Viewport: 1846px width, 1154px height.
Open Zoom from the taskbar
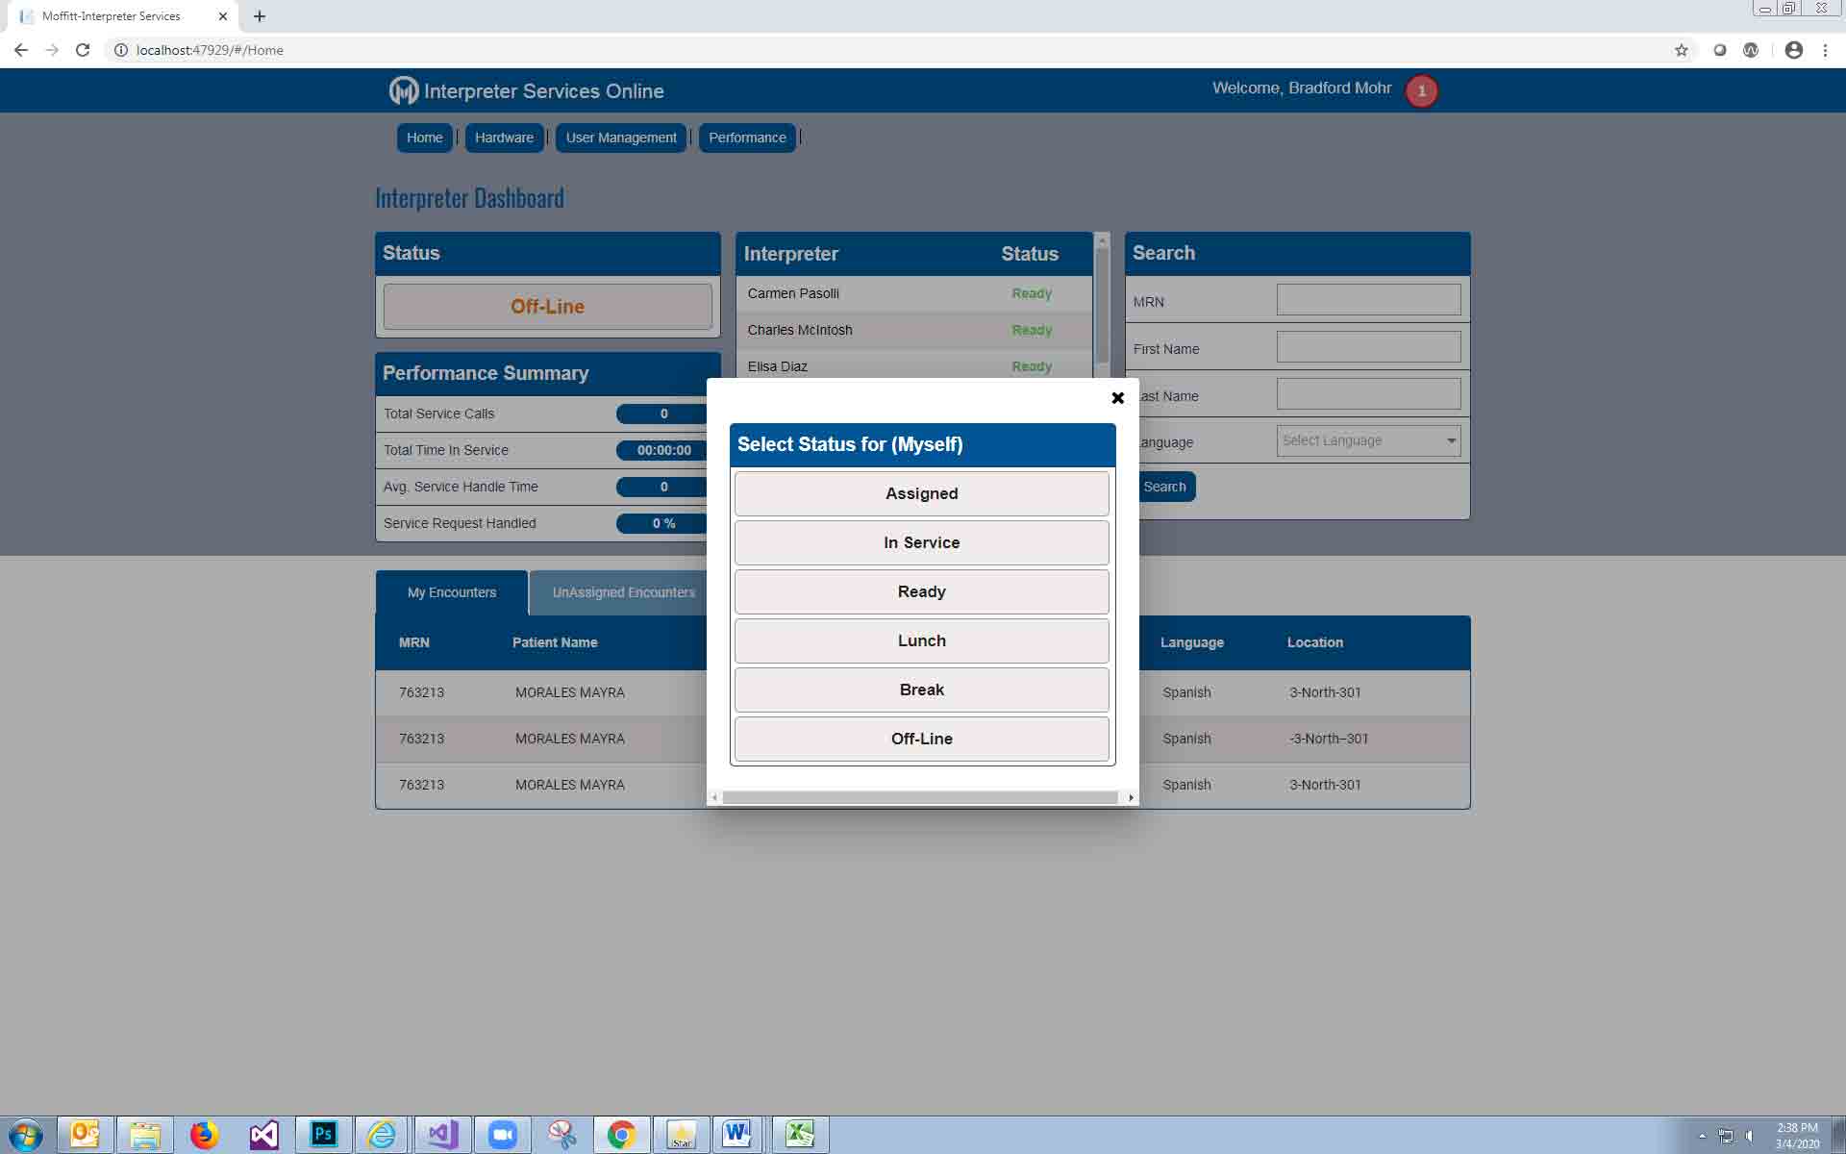[x=502, y=1135]
